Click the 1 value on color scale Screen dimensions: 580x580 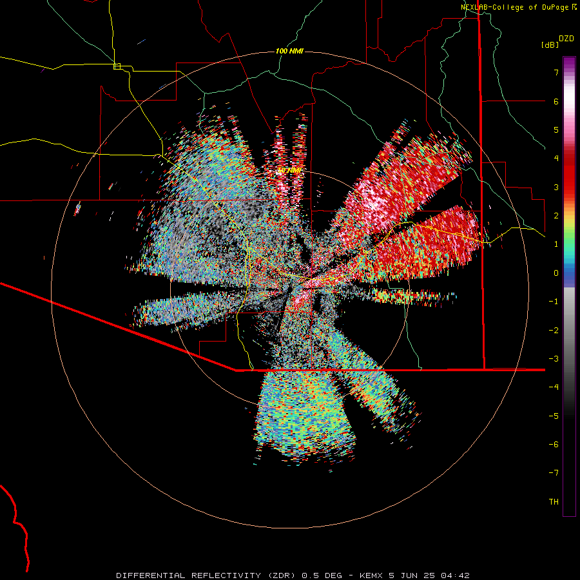tap(556, 244)
